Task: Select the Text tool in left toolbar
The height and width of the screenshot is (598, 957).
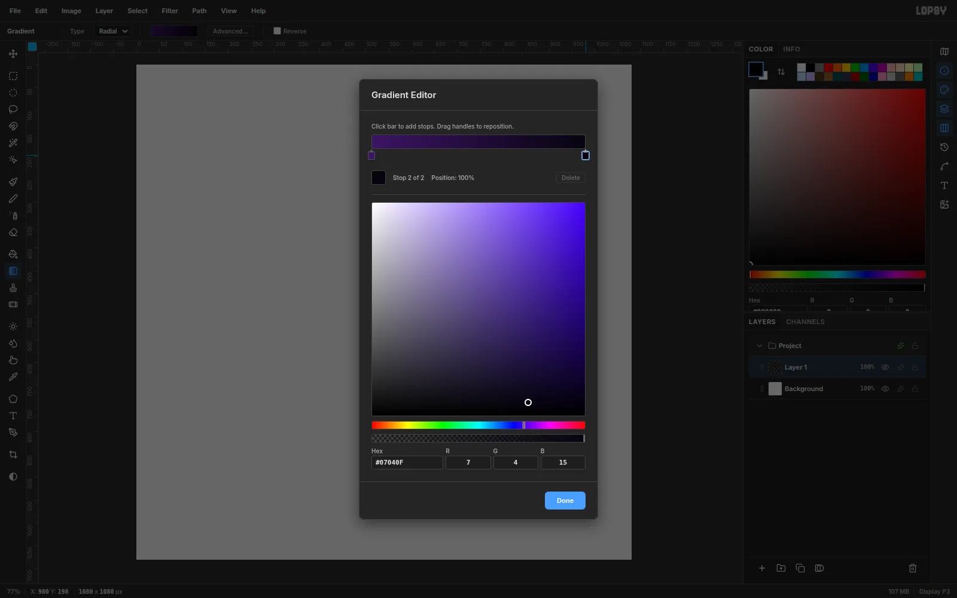Action: coord(13,416)
